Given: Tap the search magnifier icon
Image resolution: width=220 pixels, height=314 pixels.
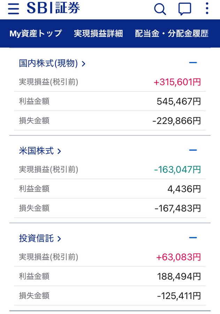Looking at the screenshot, I should pos(160,9).
